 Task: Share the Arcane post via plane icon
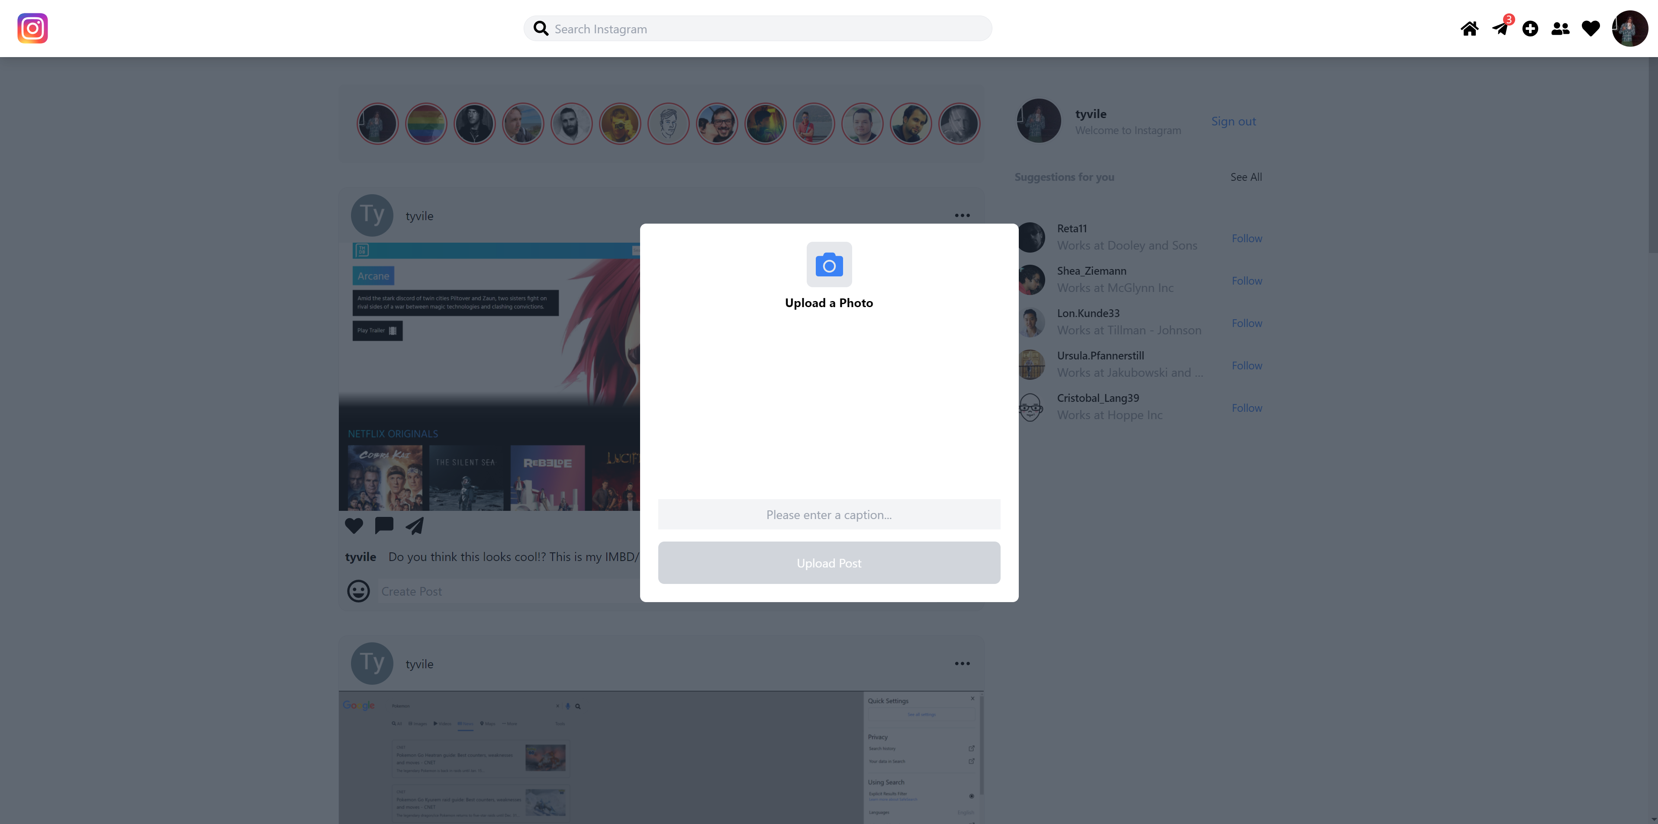pyautogui.click(x=415, y=526)
